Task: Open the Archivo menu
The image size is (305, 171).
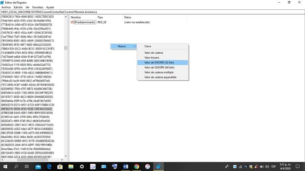Action: 6,7
